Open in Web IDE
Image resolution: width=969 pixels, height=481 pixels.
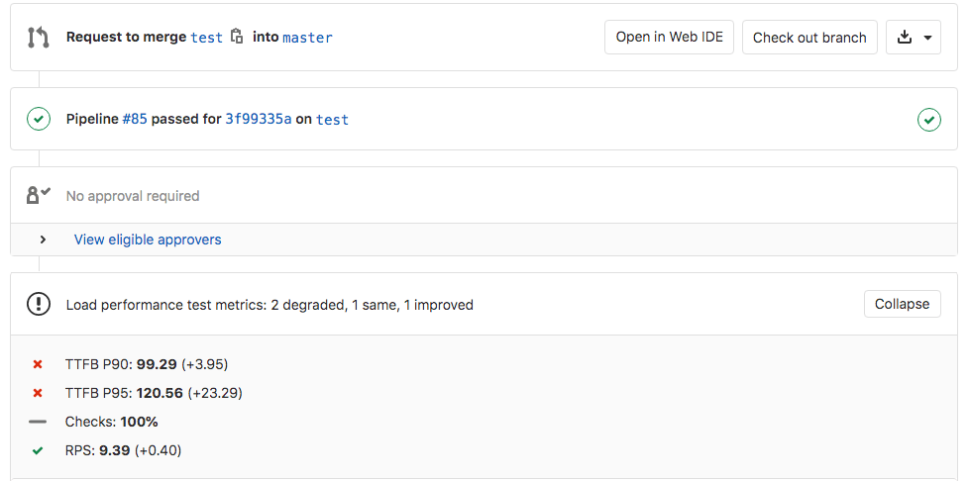click(669, 38)
